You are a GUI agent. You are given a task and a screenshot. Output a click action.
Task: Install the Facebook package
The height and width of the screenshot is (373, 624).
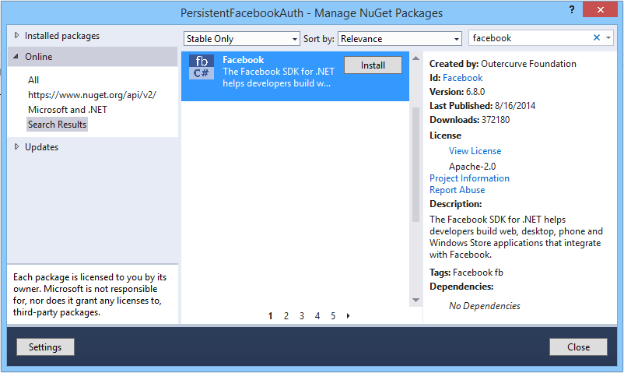[x=373, y=65]
